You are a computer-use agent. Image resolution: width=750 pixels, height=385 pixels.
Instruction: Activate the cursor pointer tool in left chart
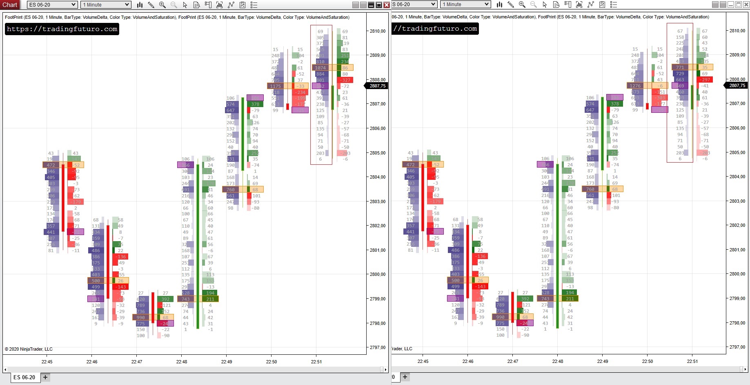(x=185, y=5)
